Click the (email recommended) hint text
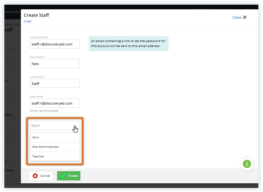The height and width of the screenshot is (192, 263). pyautogui.click(x=44, y=111)
